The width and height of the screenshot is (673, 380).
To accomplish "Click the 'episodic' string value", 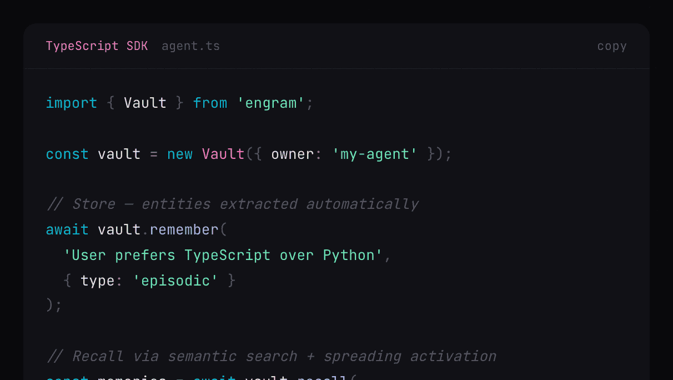I will click(x=175, y=281).
